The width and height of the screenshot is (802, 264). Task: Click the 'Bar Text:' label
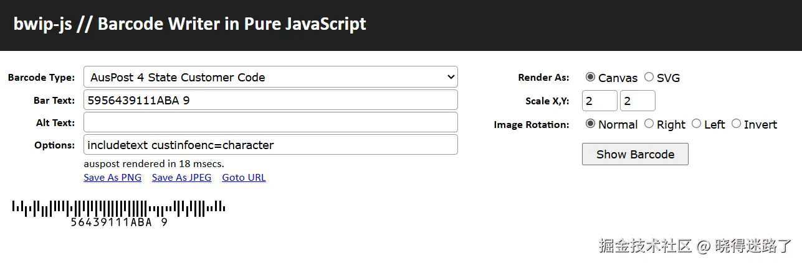[54, 101]
